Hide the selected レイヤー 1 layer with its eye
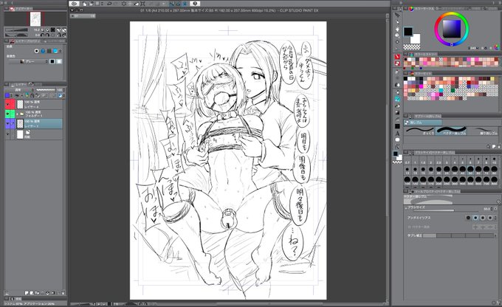This screenshot has width=502, height=307. pos(7,123)
